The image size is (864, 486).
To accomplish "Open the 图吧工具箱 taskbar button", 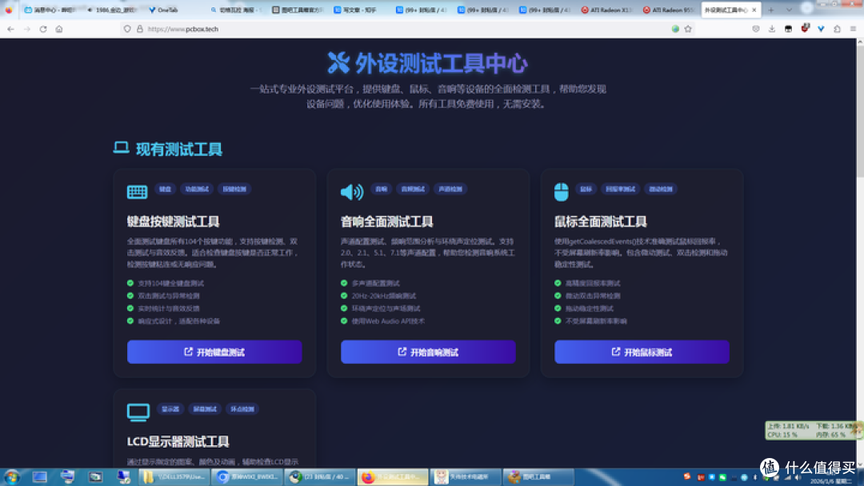I will (x=538, y=476).
